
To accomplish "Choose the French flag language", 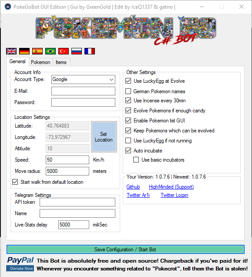I will 90,51.
